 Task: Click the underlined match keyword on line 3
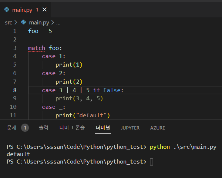pyautogui.click(x=37, y=48)
